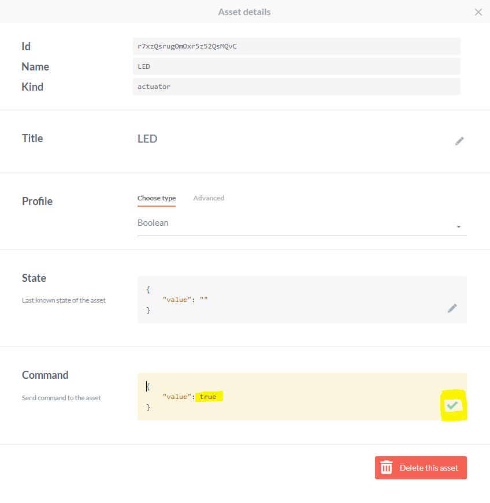Click inside the State JSON box

coord(289,300)
